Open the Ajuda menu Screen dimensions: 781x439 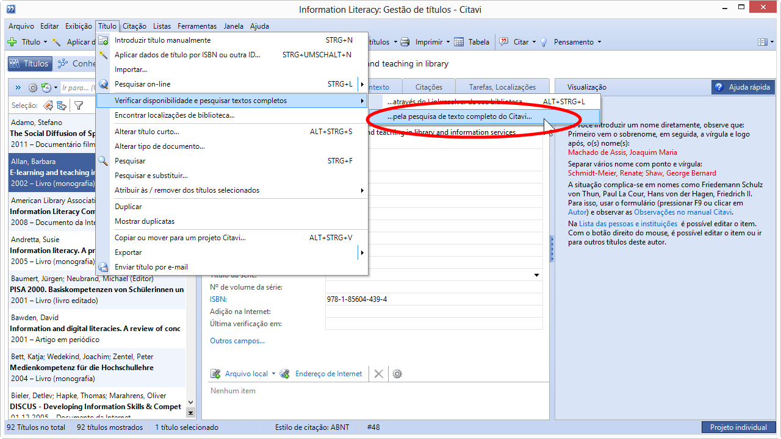[x=259, y=26]
